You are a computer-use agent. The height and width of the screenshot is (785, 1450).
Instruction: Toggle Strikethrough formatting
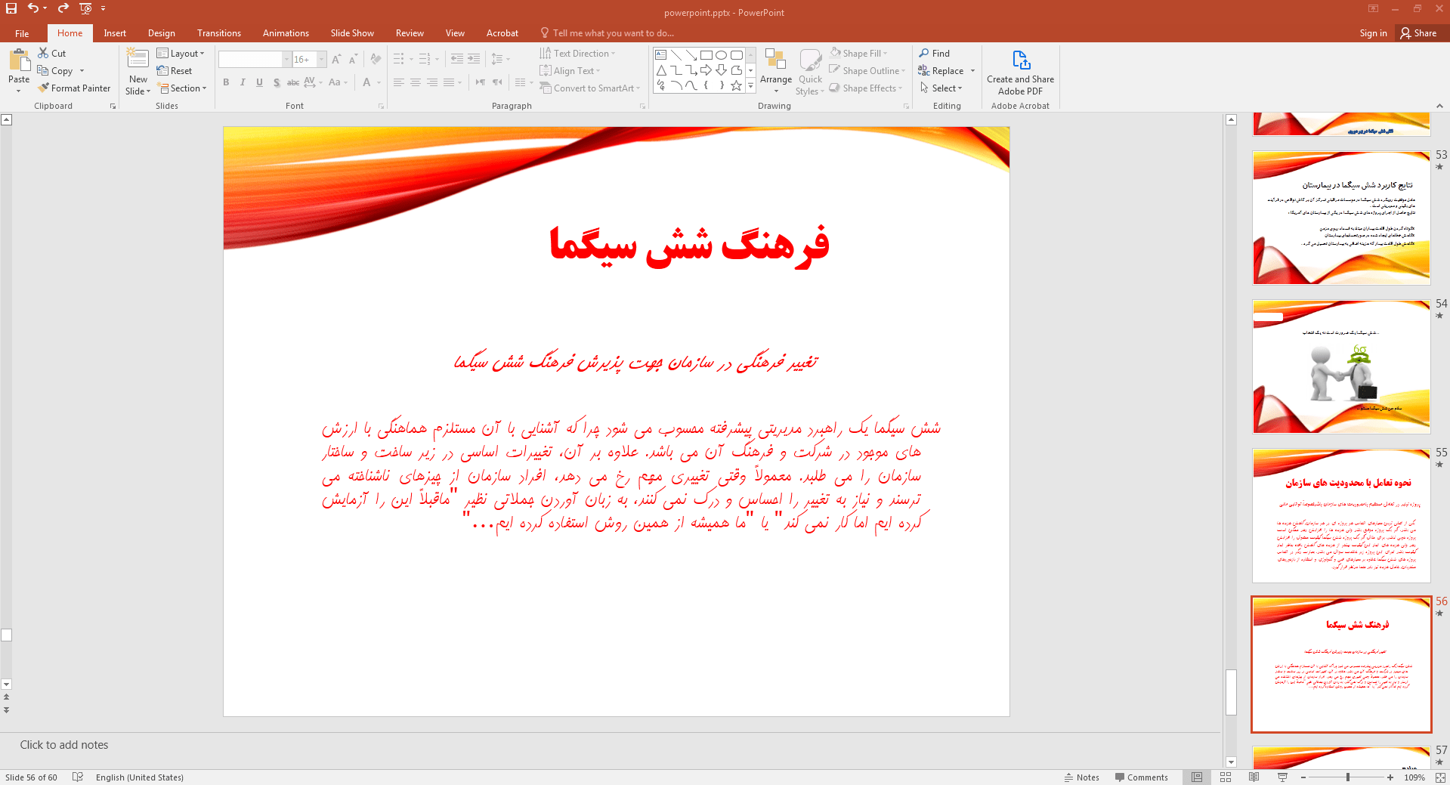click(293, 82)
